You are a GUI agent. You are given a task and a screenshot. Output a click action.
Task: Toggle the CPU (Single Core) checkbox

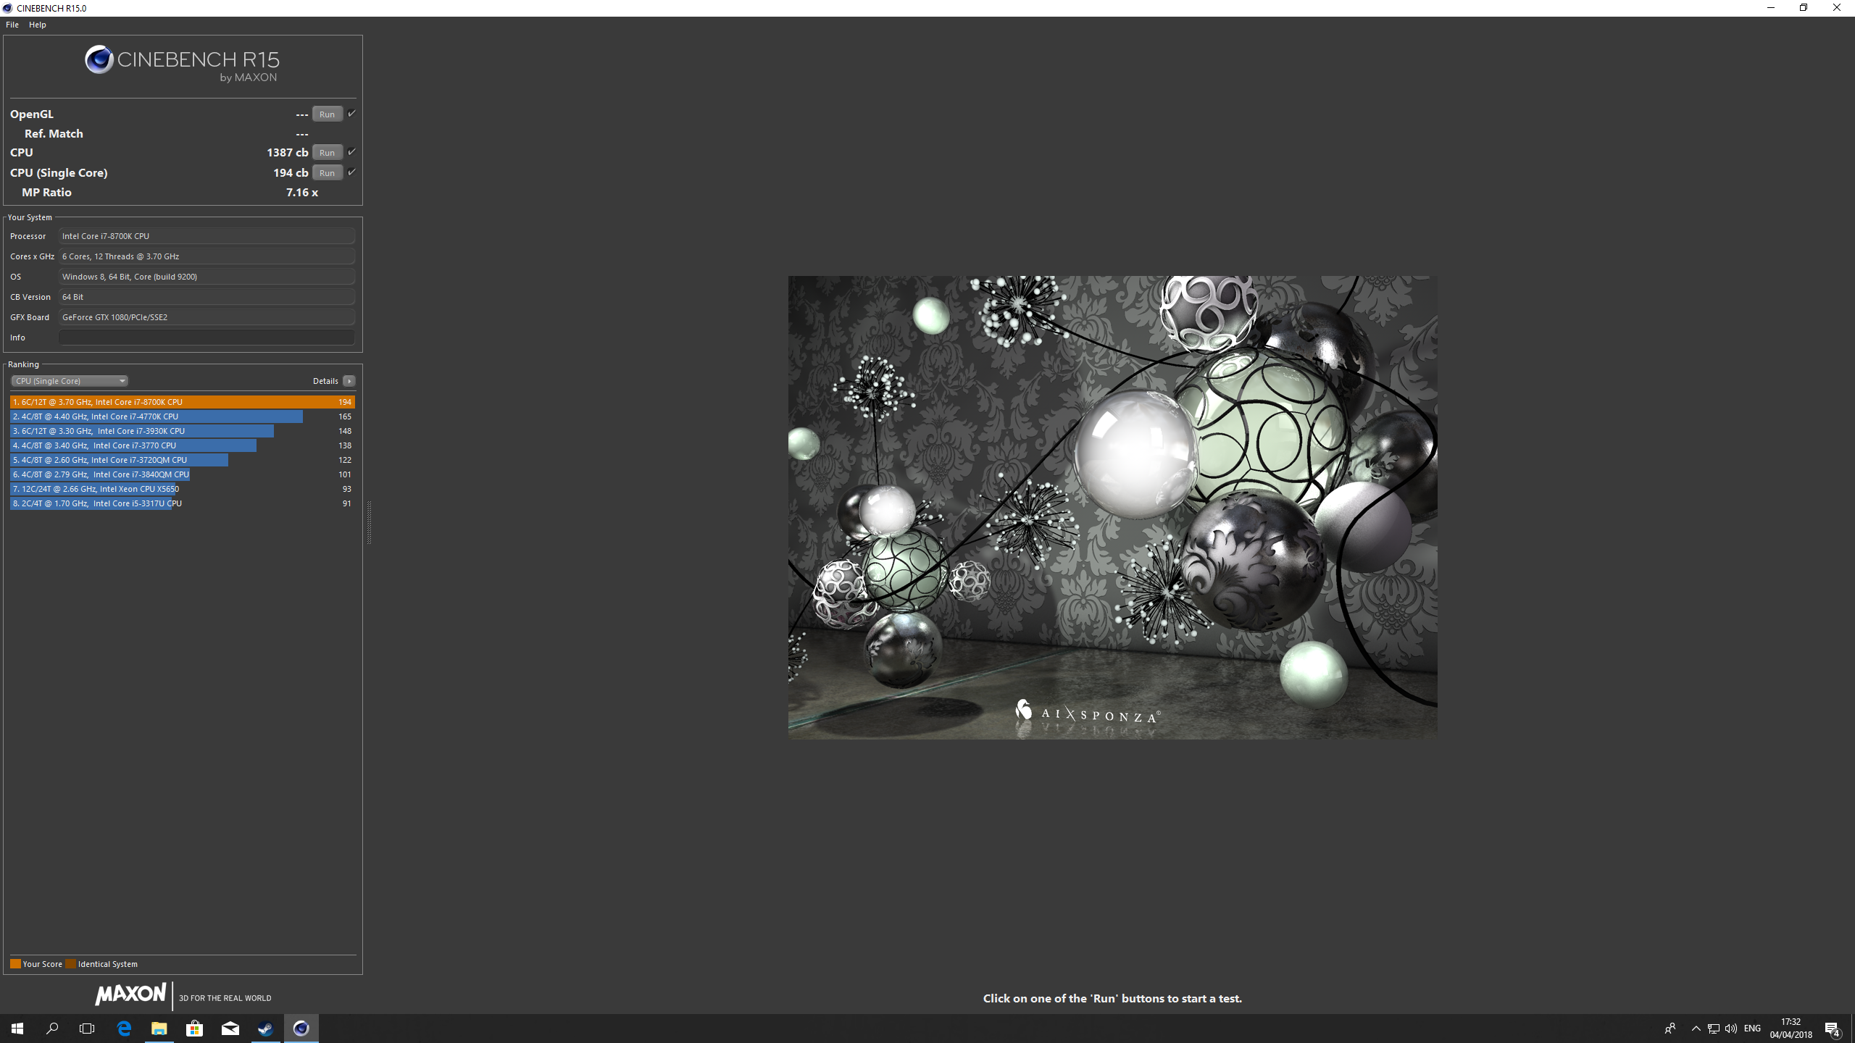click(x=351, y=172)
